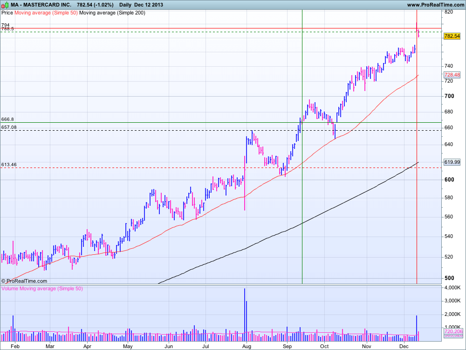Click the candlestick chart icon beside MA
The height and width of the screenshot is (350, 466).
pos(5,5)
